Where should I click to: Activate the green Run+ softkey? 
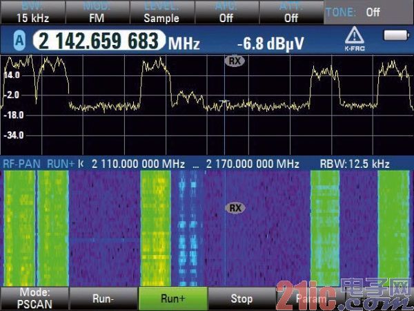pos(173,299)
